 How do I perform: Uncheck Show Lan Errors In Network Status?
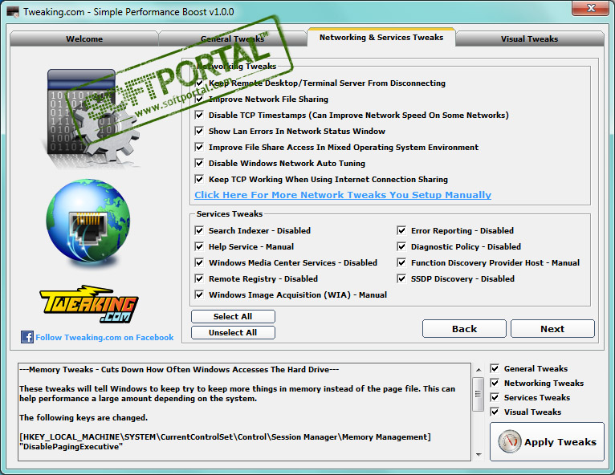[199, 131]
